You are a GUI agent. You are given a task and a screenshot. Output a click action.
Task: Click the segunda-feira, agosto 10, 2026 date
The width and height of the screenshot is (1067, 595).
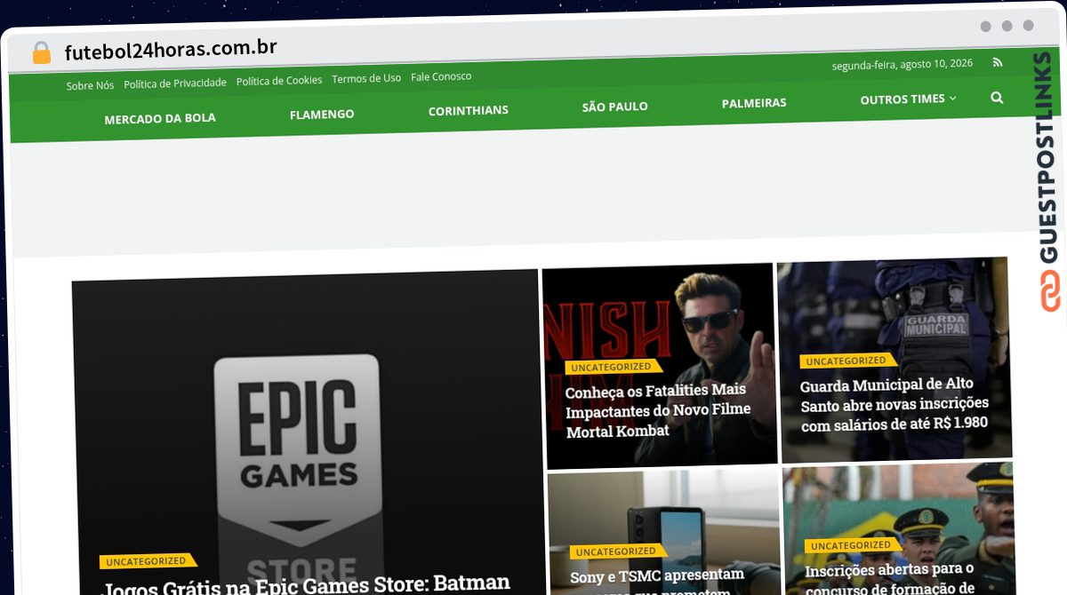coord(903,65)
